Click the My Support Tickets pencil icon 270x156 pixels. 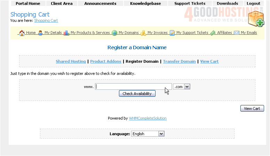pos(172,33)
